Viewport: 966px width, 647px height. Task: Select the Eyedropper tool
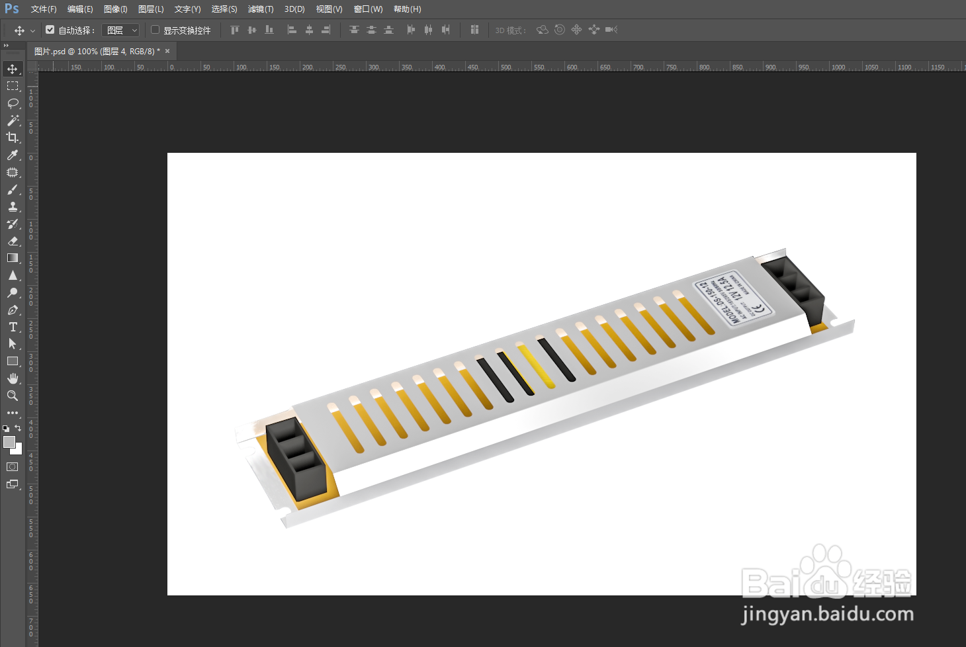point(13,155)
